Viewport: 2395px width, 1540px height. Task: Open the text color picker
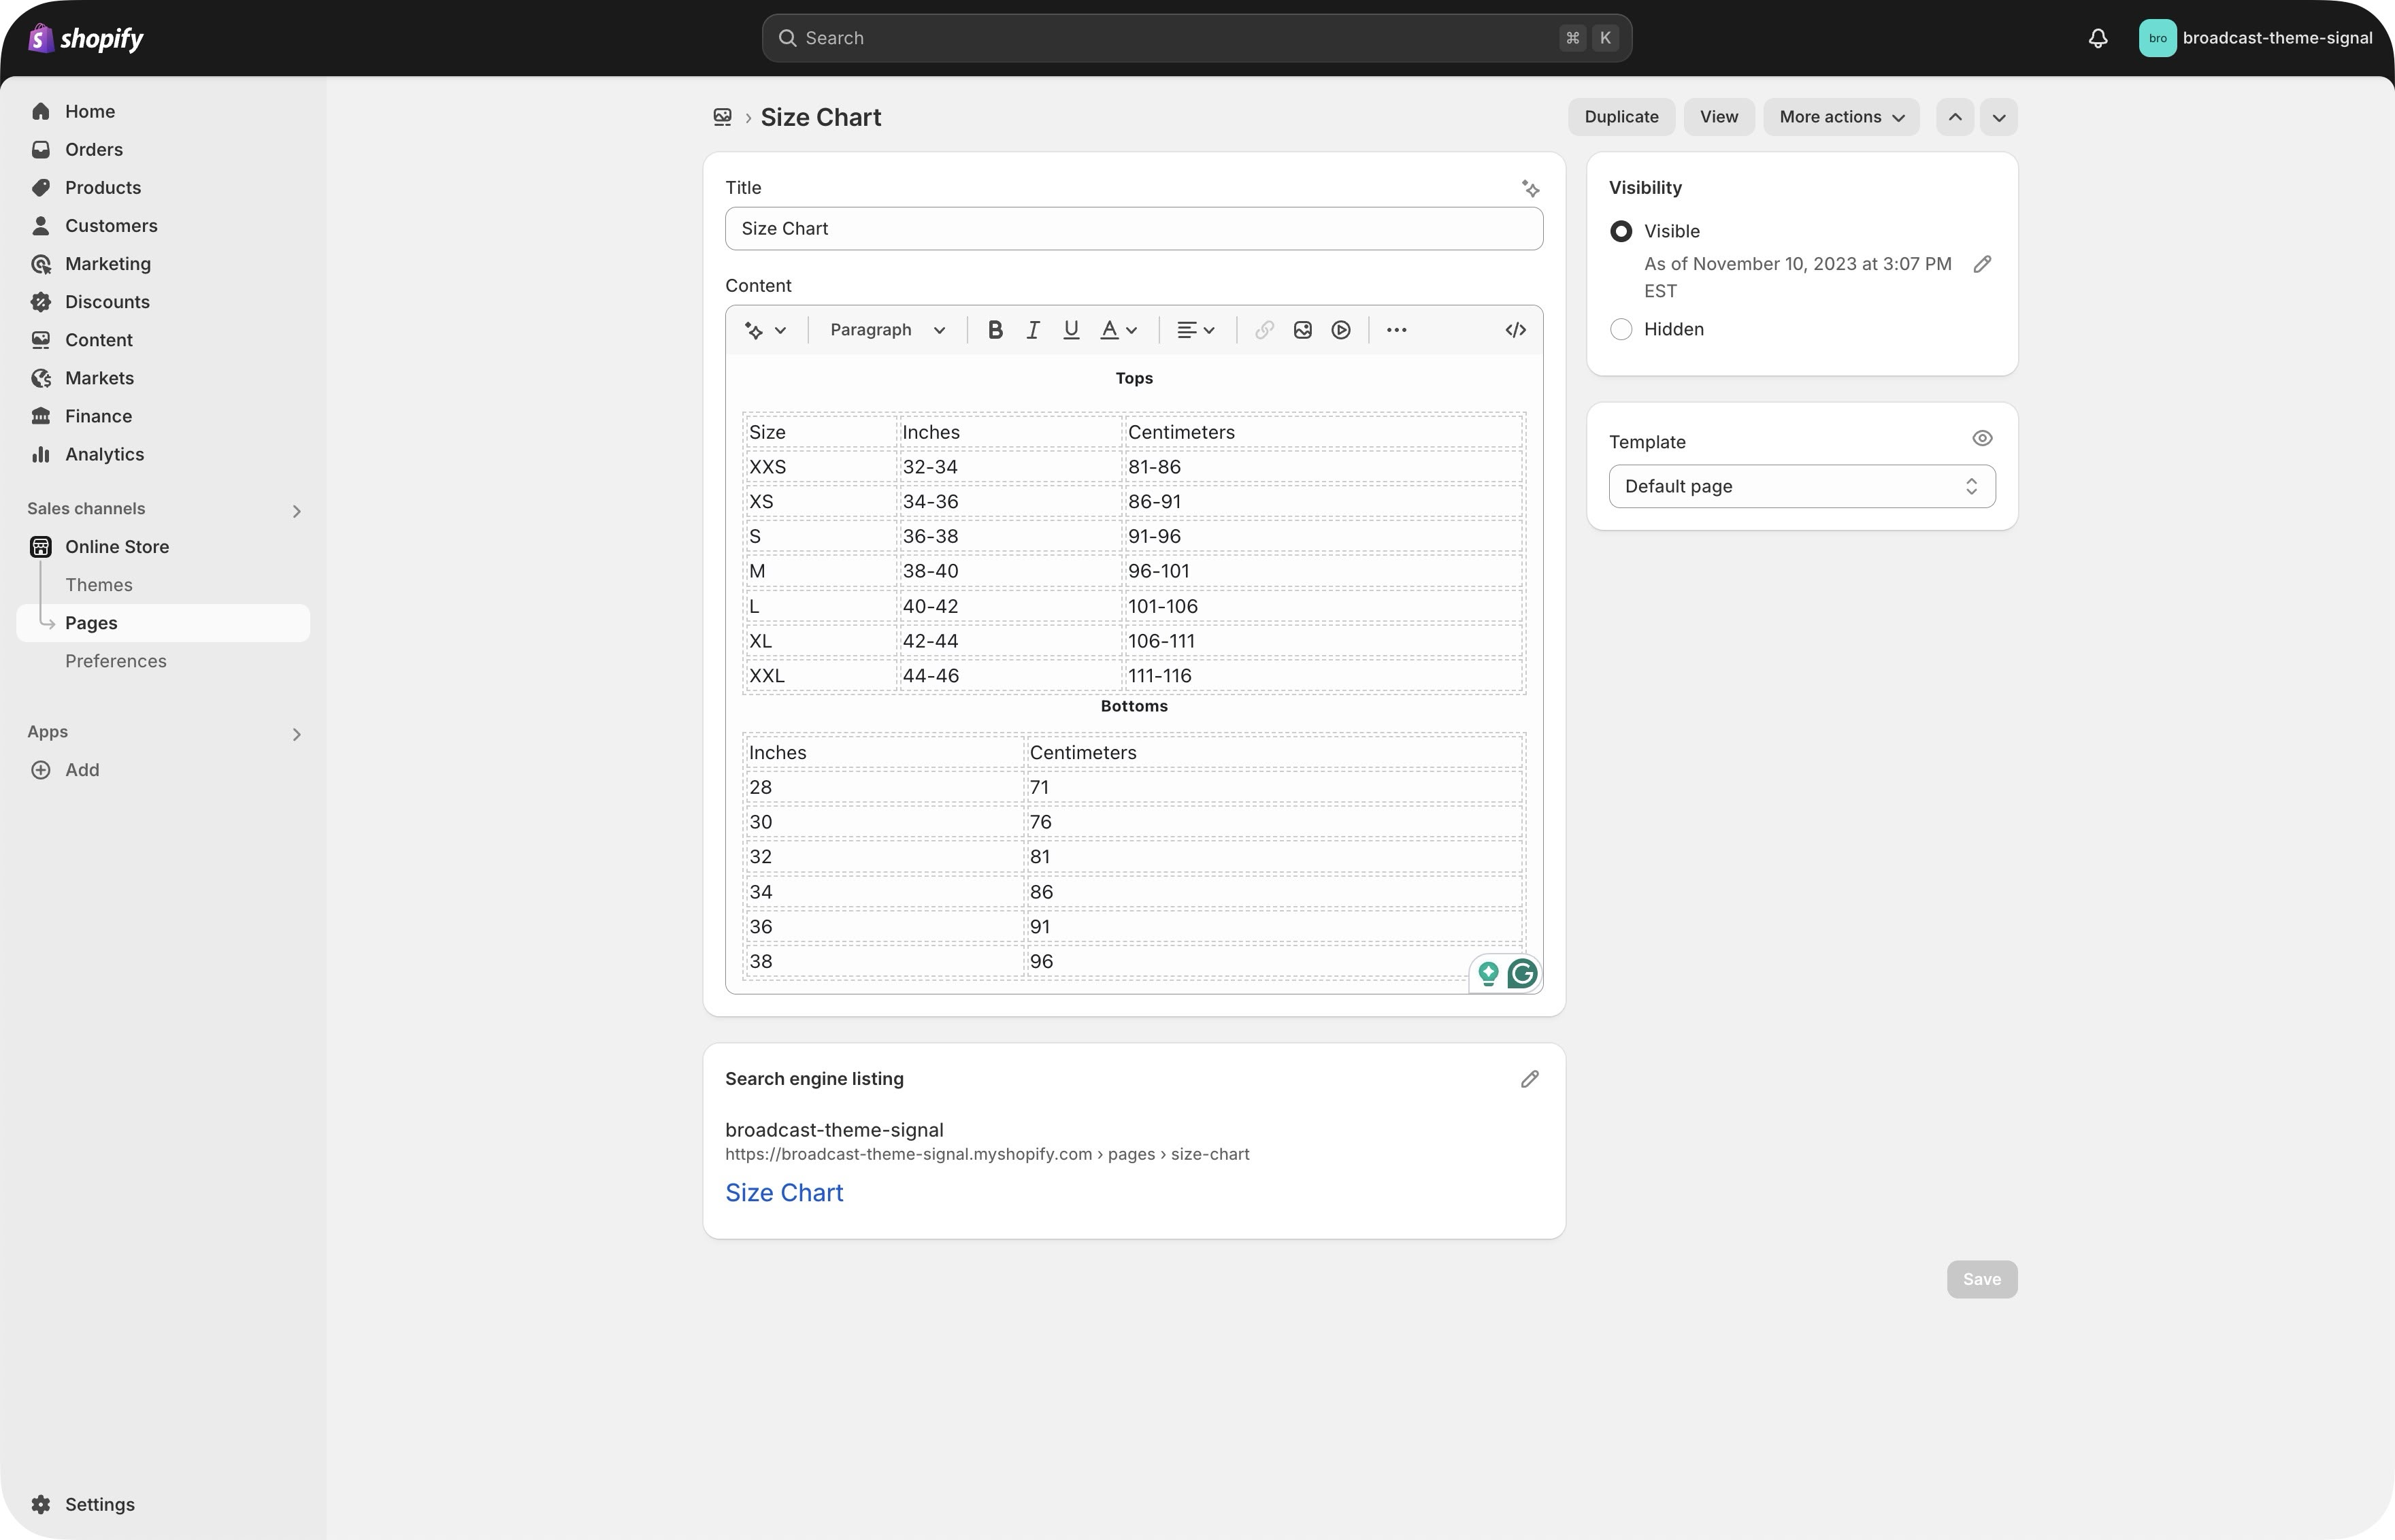click(1118, 330)
